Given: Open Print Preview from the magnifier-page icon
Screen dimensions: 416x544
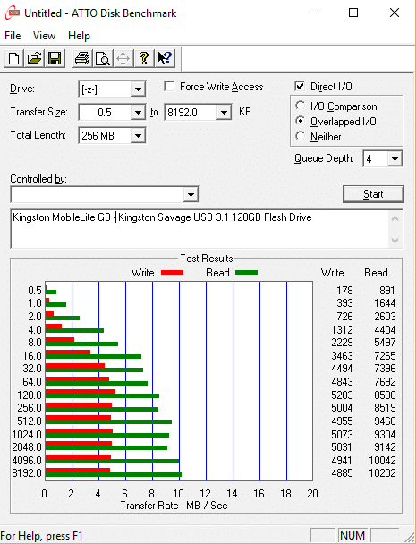Looking at the screenshot, I should coord(103,58).
